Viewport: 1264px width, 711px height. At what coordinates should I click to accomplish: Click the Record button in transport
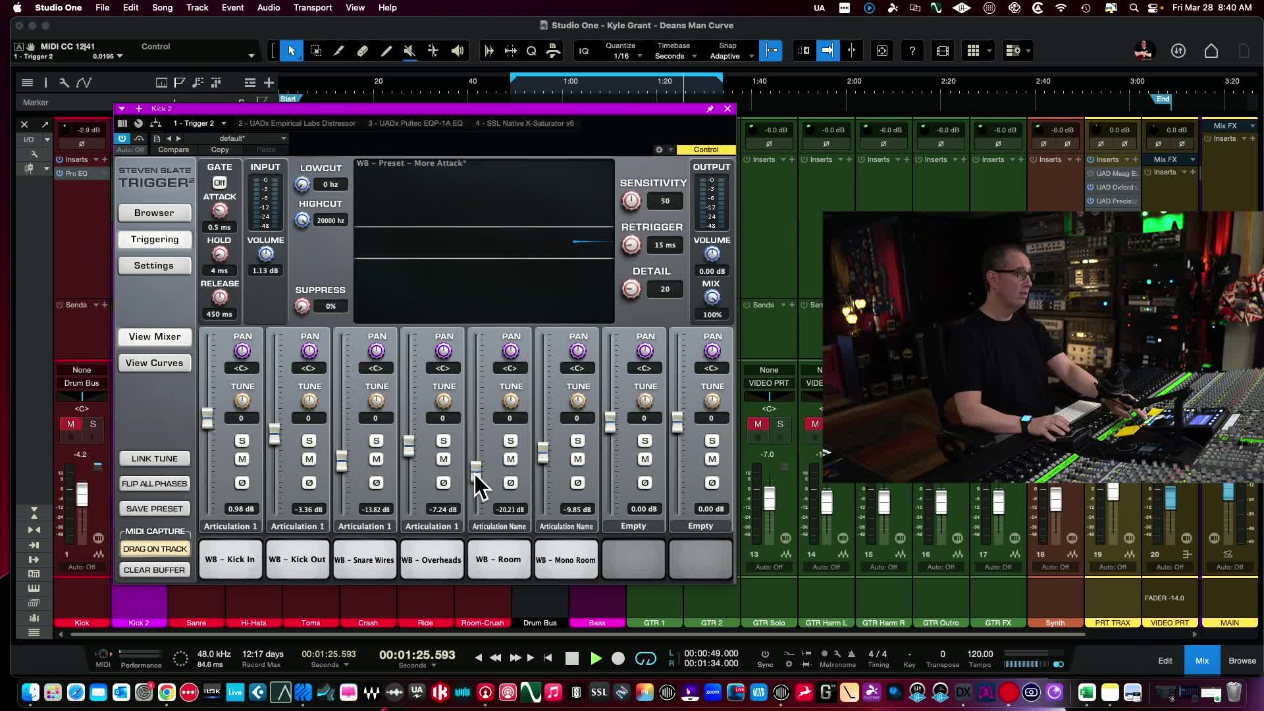[618, 658]
